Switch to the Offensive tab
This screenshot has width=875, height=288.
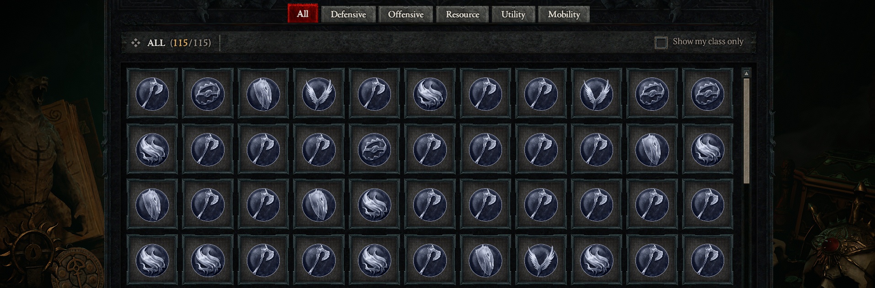pyautogui.click(x=405, y=14)
